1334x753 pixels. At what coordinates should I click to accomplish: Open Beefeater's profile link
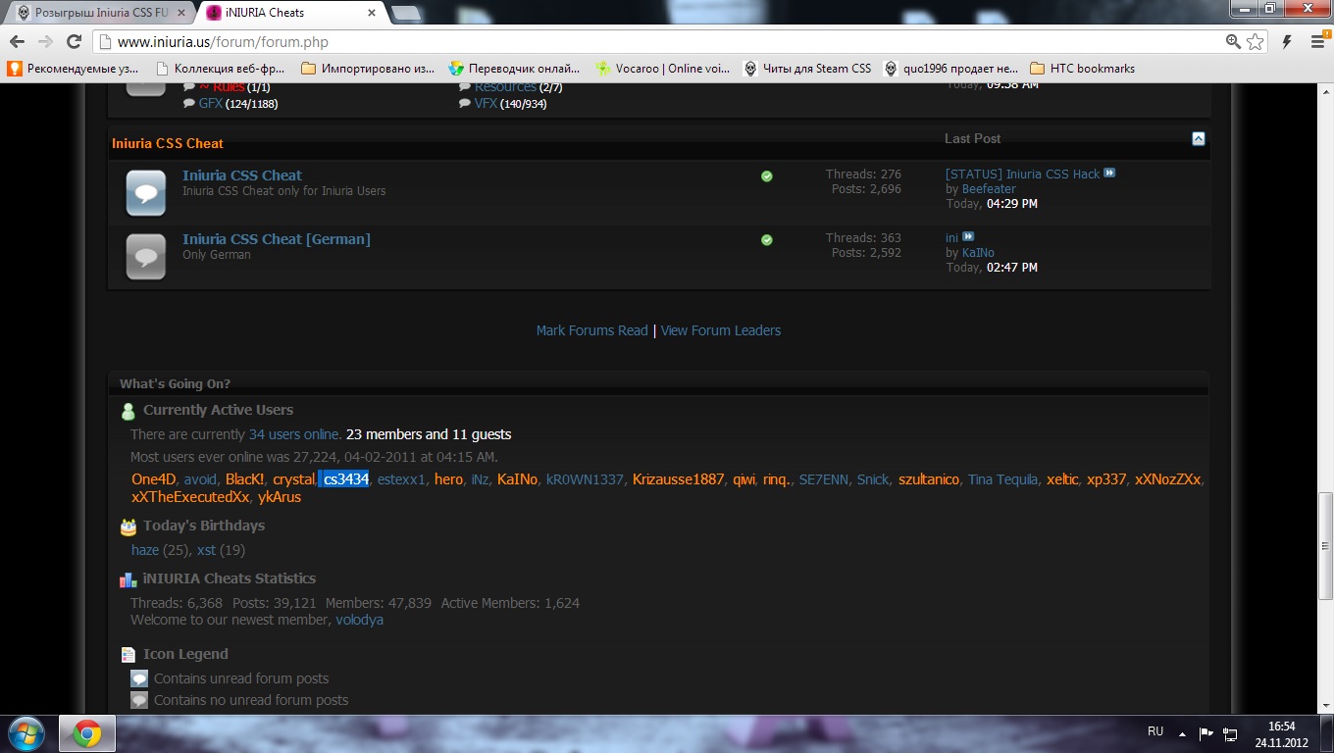point(989,189)
